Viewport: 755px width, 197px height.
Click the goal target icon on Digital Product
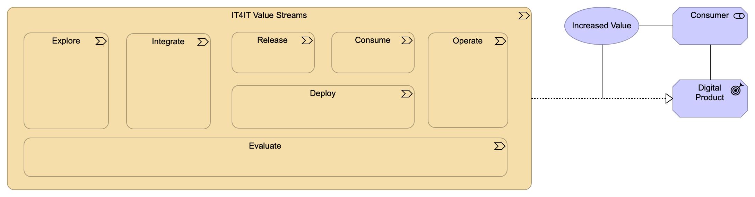[737, 90]
